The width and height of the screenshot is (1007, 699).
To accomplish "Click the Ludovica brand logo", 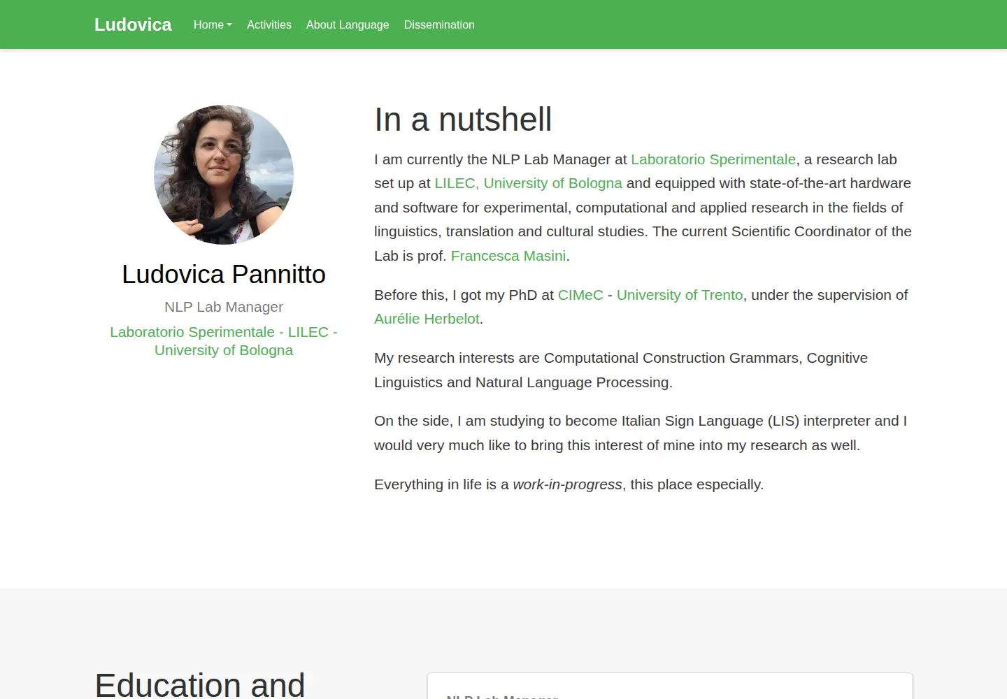I will click(133, 24).
